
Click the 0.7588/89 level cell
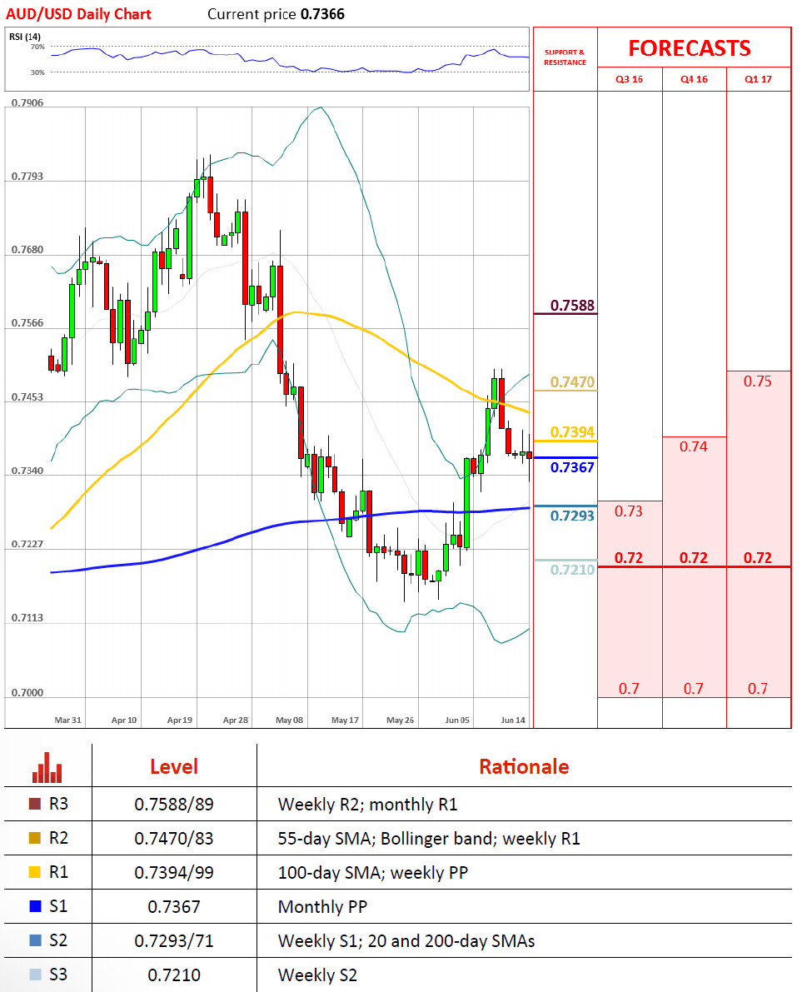pyautogui.click(x=174, y=804)
